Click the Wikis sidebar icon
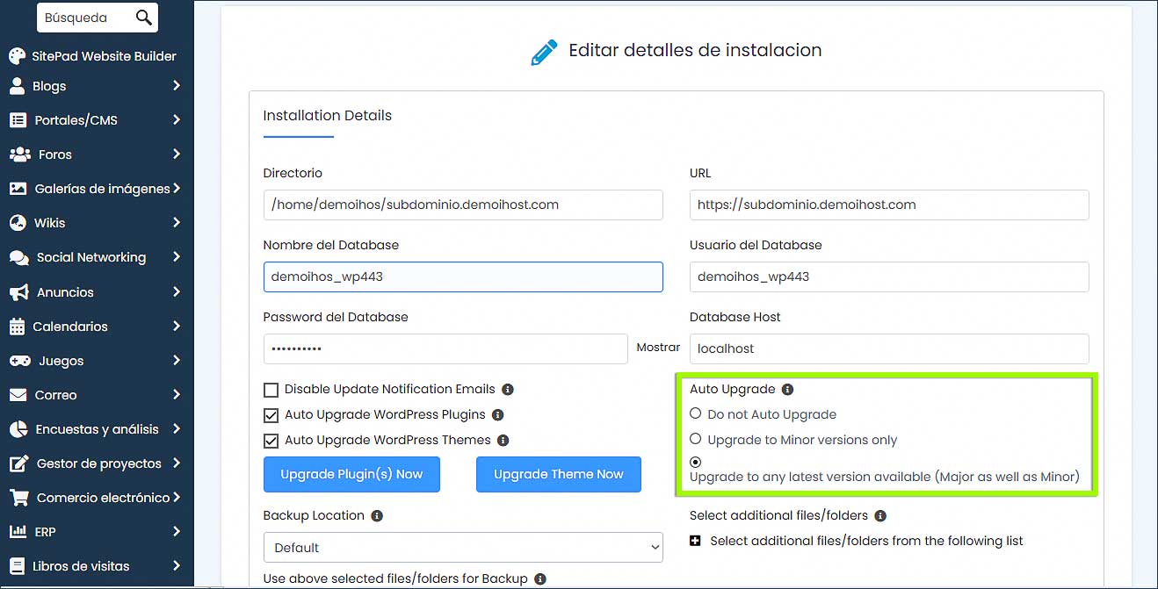The image size is (1158, 589). click(16, 222)
